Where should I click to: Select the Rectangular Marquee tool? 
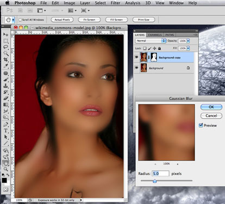coord(5,41)
